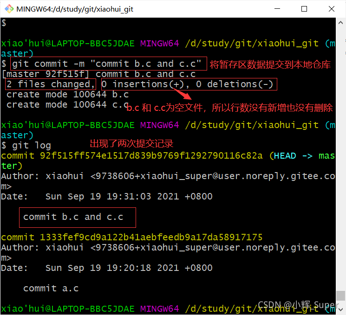Click the '$ git log' command line
Image resolution: width=346 pixels, height=315 pixels.
26,146
